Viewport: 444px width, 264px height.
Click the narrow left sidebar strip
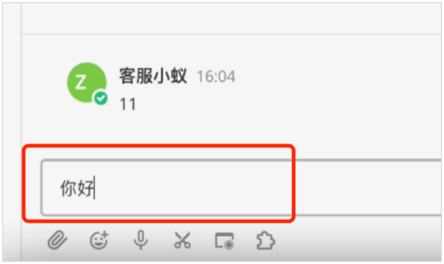point(12,132)
